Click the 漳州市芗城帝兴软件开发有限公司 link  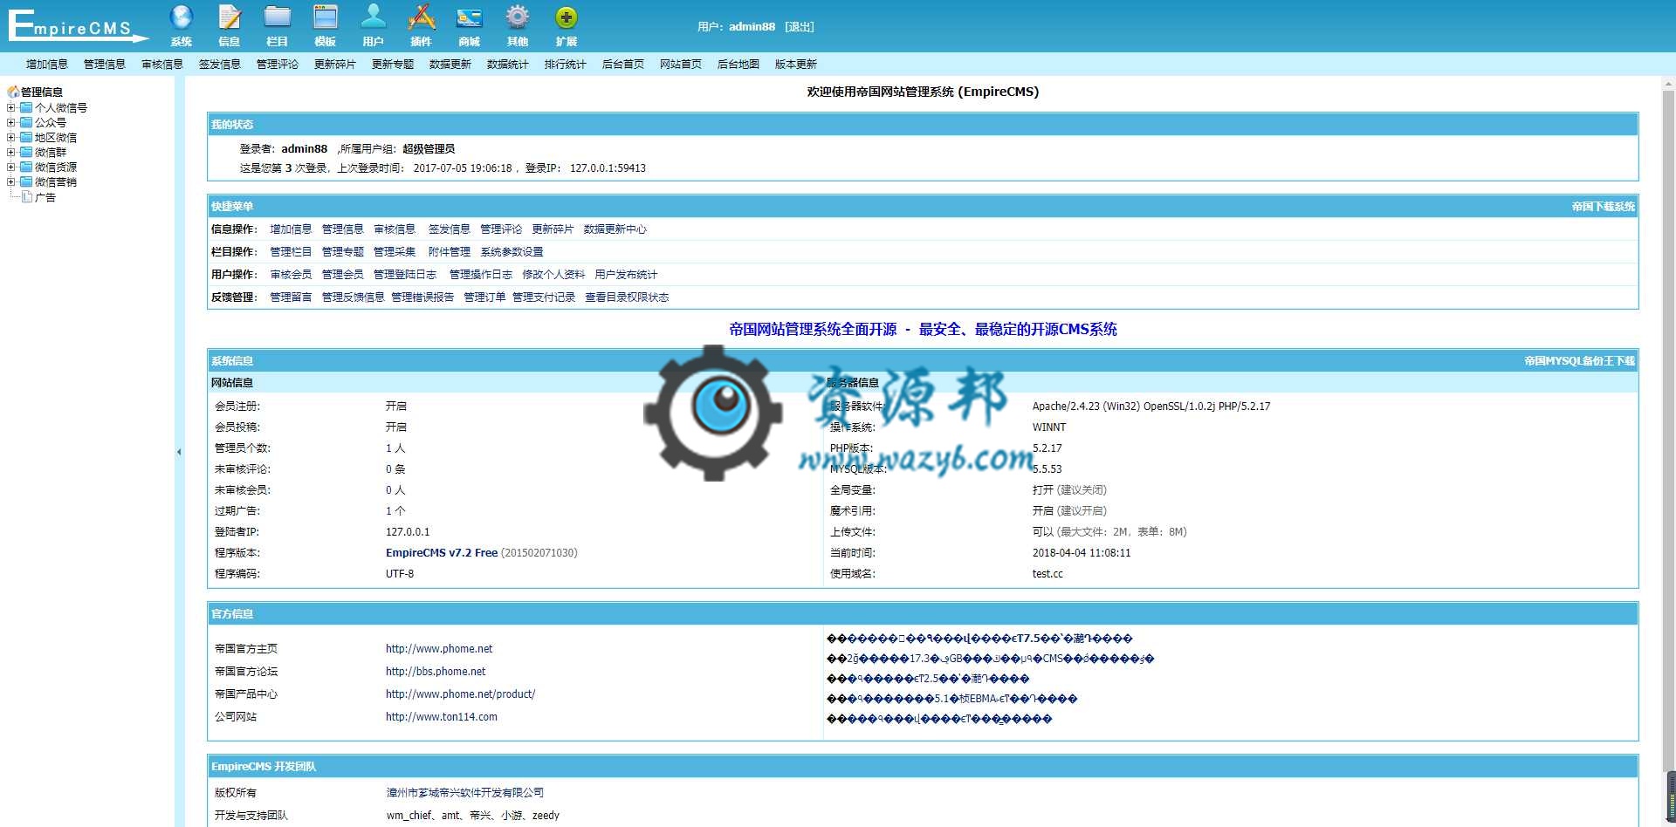(465, 793)
